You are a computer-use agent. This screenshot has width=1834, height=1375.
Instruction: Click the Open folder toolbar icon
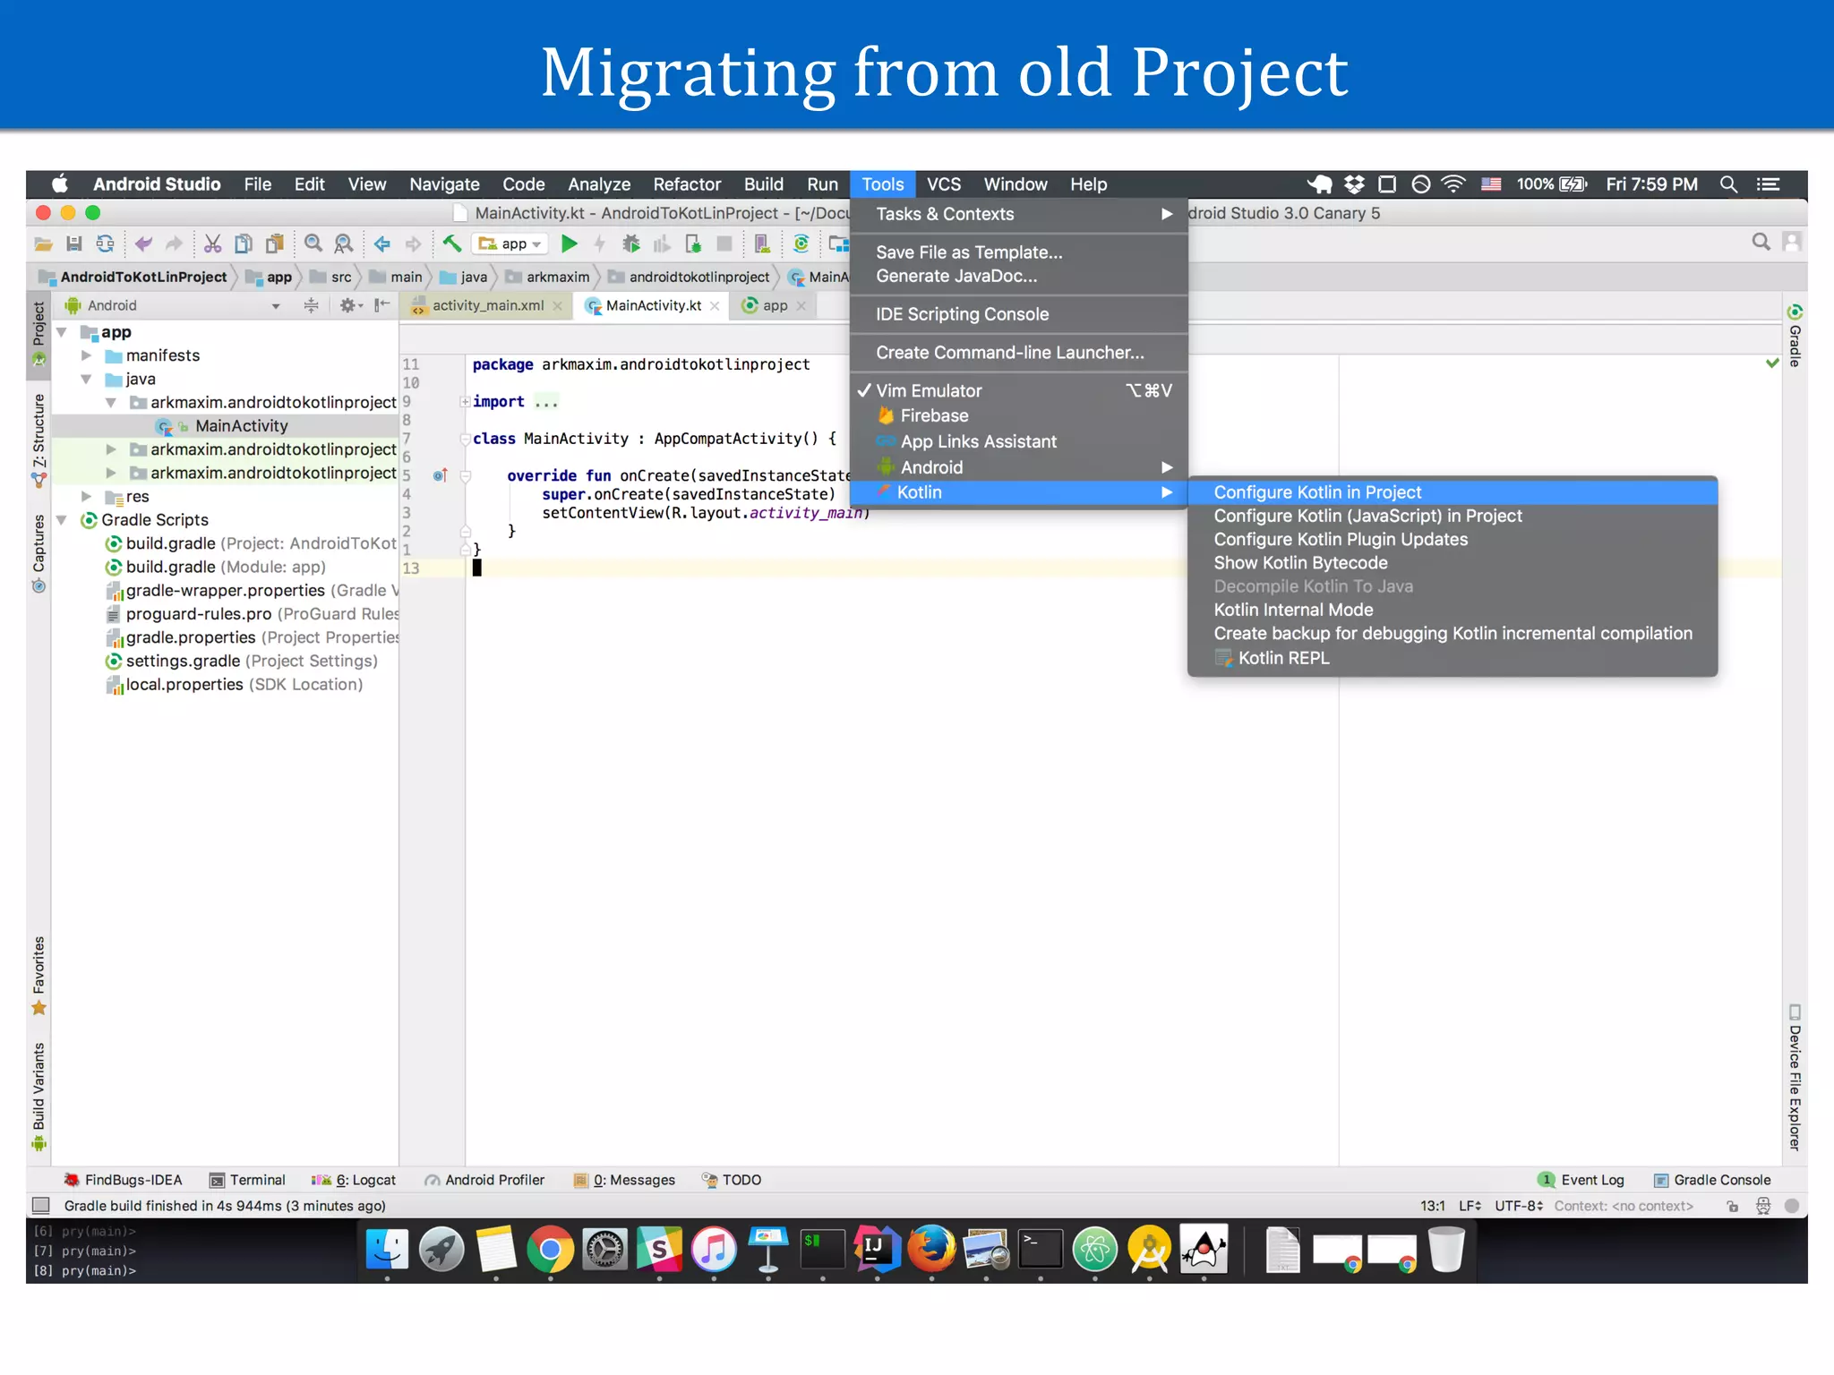43,243
